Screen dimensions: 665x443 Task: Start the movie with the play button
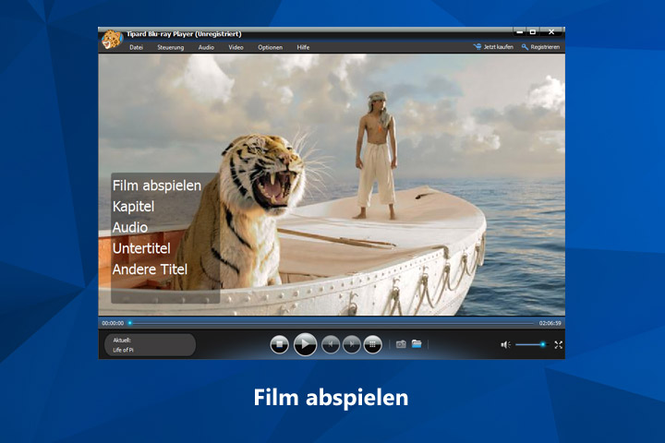click(x=305, y=344)
